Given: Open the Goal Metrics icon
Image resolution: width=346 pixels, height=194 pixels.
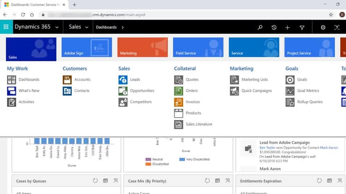Looking at the screenshot, I should 290,91.
